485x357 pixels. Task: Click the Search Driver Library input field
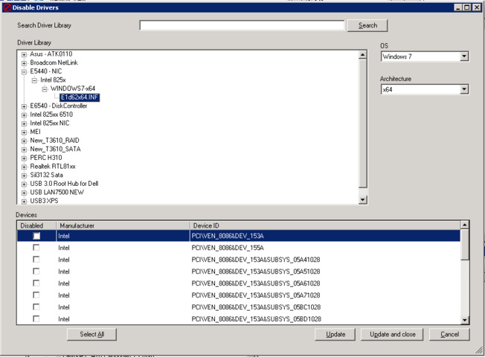242,25
